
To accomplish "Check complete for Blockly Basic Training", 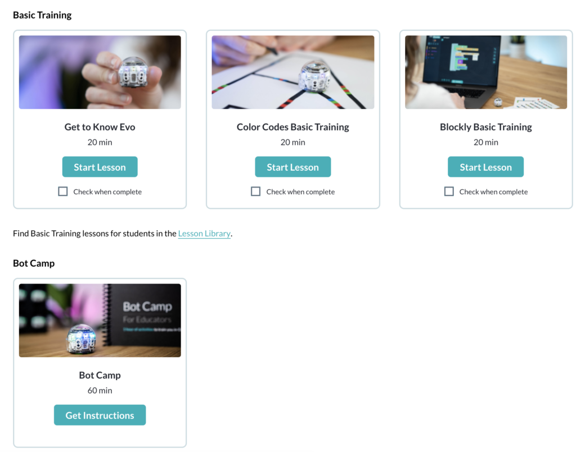I will point(449,191).
